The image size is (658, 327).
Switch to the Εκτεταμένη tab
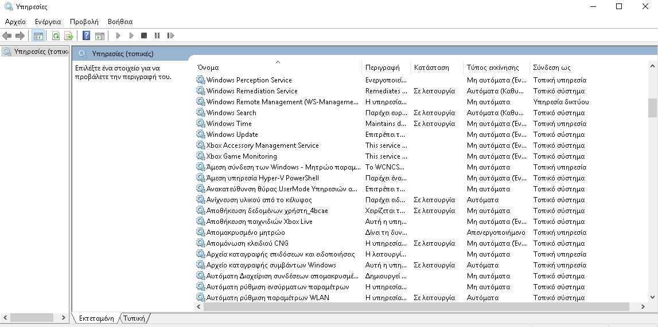96,318
